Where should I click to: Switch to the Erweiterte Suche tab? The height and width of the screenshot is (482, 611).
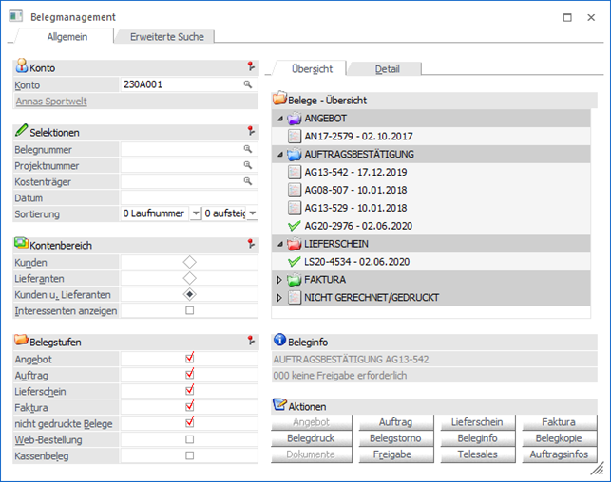(166, 37)
